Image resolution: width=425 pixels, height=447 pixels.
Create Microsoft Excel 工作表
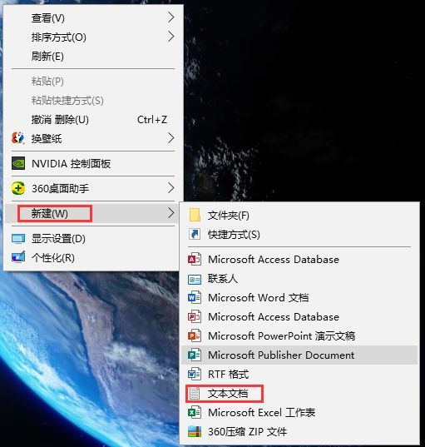point(299,413)
